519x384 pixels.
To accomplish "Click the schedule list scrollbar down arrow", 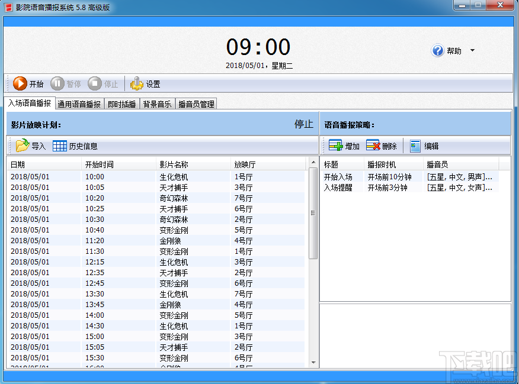I will (x=312, y=363).
